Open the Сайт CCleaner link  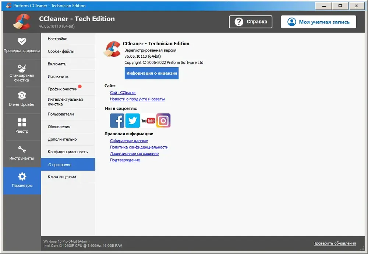[x=123, y=93]
